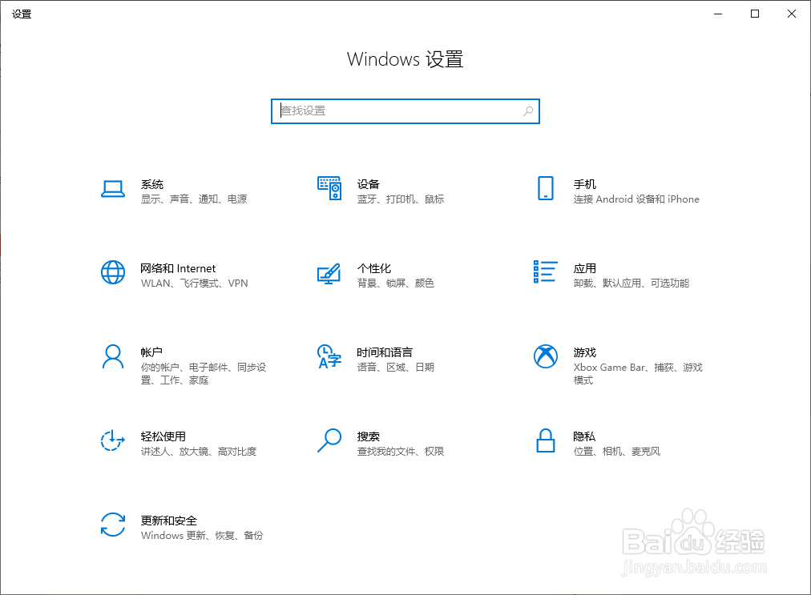This screenshot has width=811, height=595.
Task: Focus the 查找设置 search field
Action: pyautogui.click(x=405, y=111)
